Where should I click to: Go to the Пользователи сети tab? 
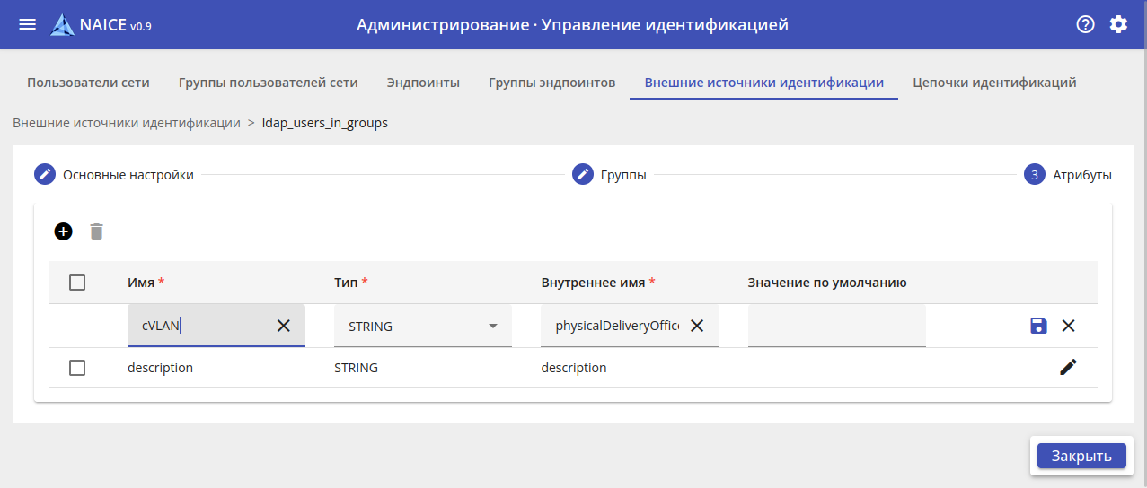[x=88, y=83]
